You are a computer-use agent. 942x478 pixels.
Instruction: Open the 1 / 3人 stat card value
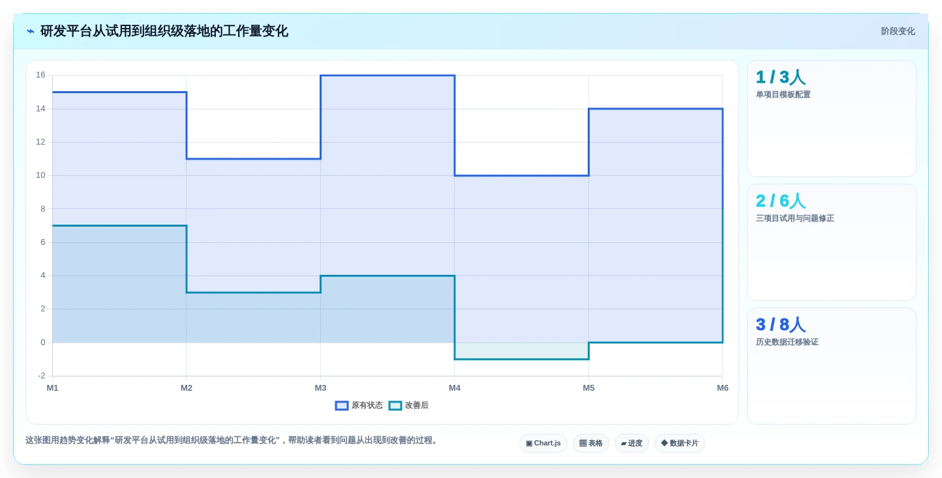pos(781,77)
